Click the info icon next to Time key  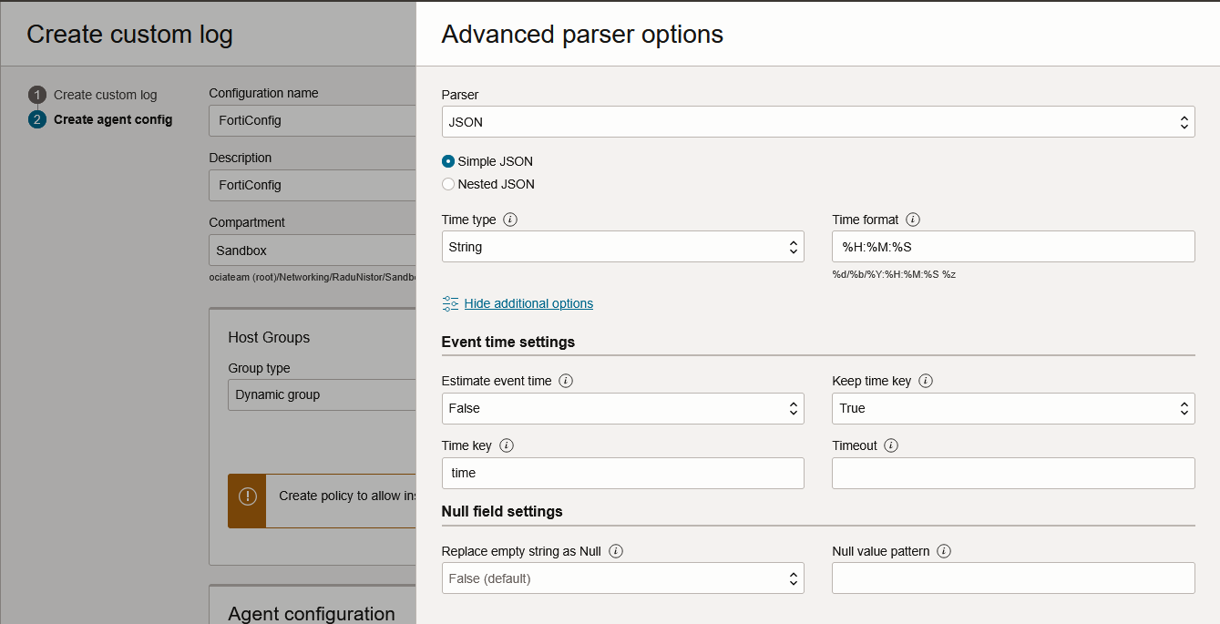pyautogui.click(x=507, y=445)
